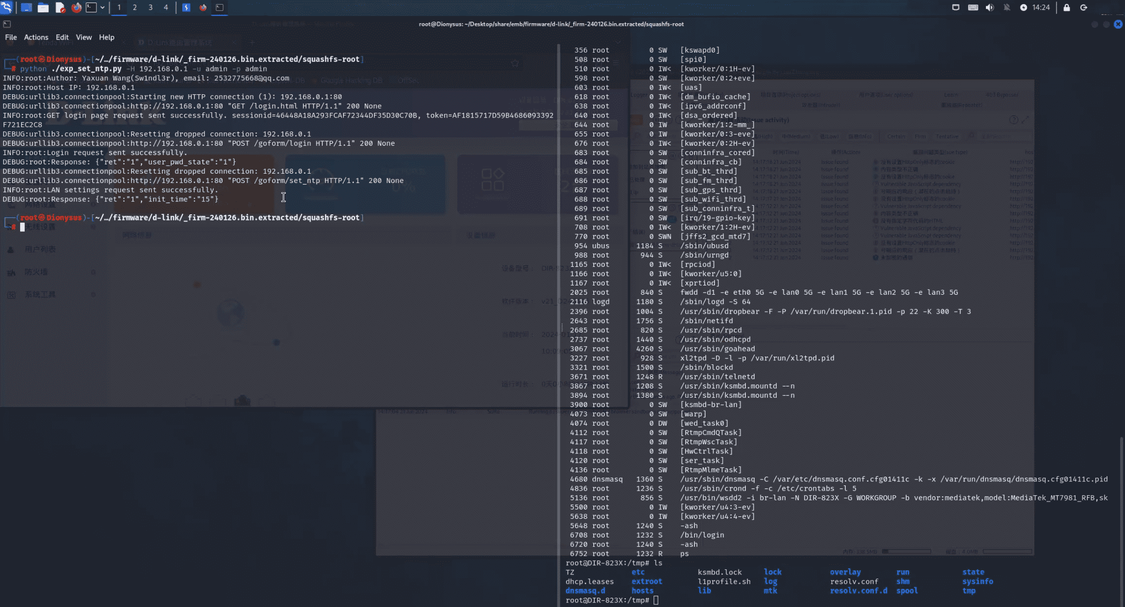Image resolution: width=1125 pixels, height=607 pixels.
Task: Click the /usr/sbin/dropbear process row
Action: pyautogui.click(x=770, y=311)
